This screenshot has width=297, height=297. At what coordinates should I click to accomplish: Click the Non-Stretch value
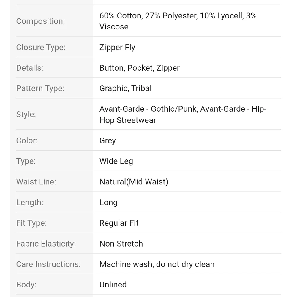tap(121, 244)
